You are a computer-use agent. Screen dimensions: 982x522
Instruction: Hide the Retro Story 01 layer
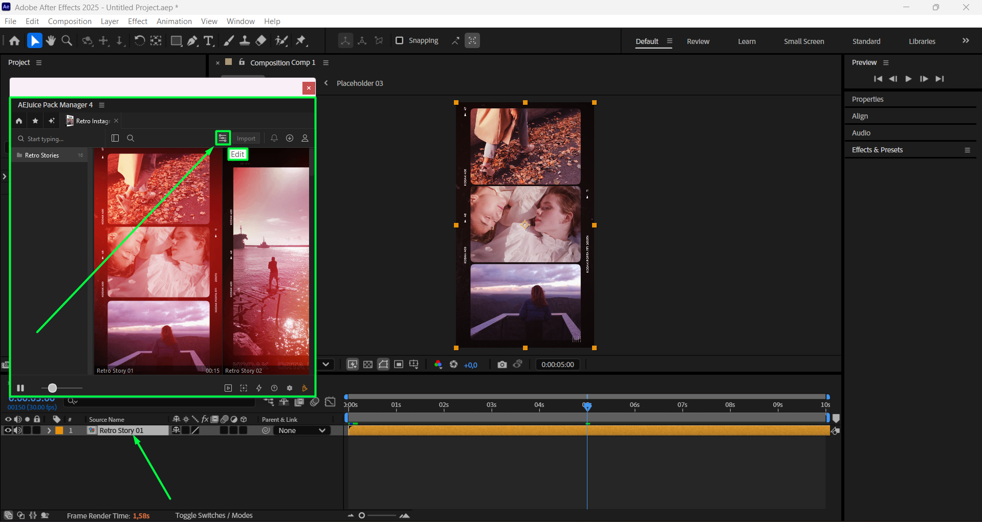(x=8, y=430)
